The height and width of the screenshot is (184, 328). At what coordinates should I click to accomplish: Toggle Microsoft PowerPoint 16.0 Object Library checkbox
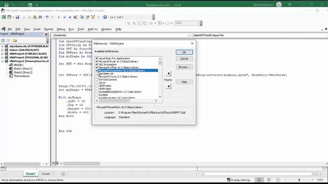point(97,71)
